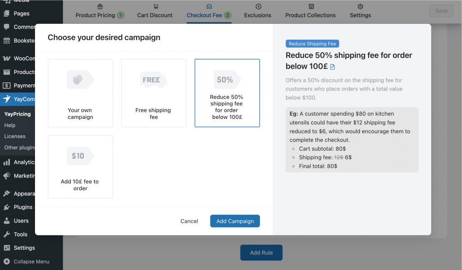Click the Users sidebar icon
This screenshot has width=462, height=270.
(6, 221)
